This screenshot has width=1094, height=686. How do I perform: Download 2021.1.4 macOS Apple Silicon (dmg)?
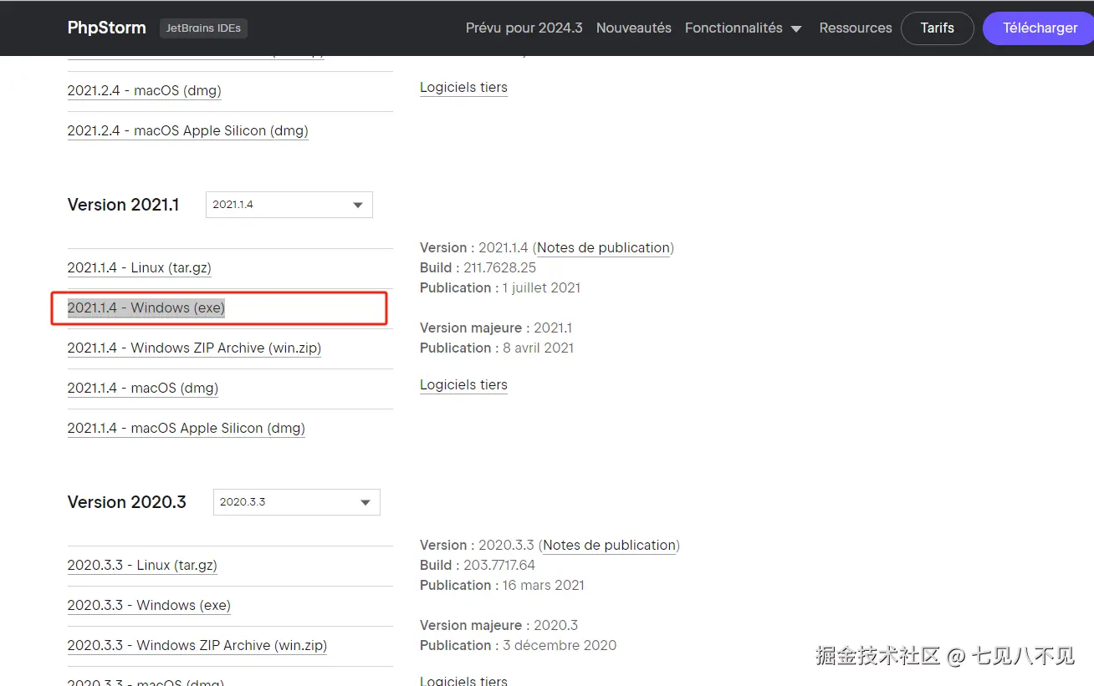(187, 428)
